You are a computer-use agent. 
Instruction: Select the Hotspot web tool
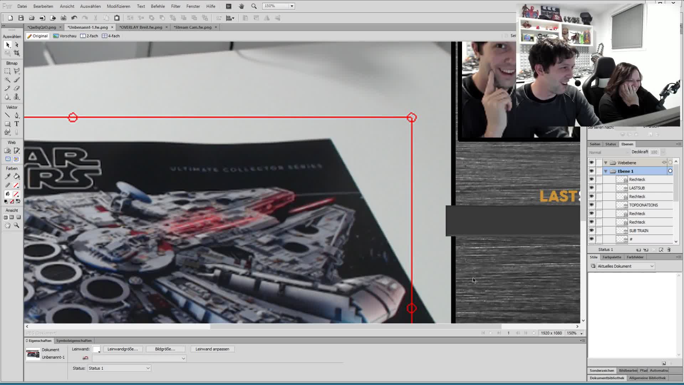[x=7, y=151]
